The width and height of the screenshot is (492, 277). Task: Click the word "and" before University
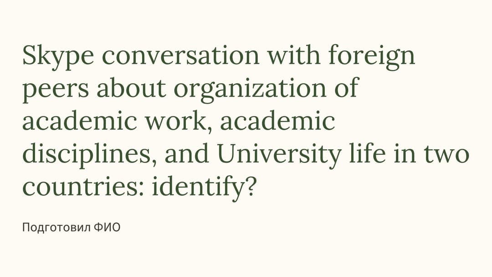click(187, 154)
